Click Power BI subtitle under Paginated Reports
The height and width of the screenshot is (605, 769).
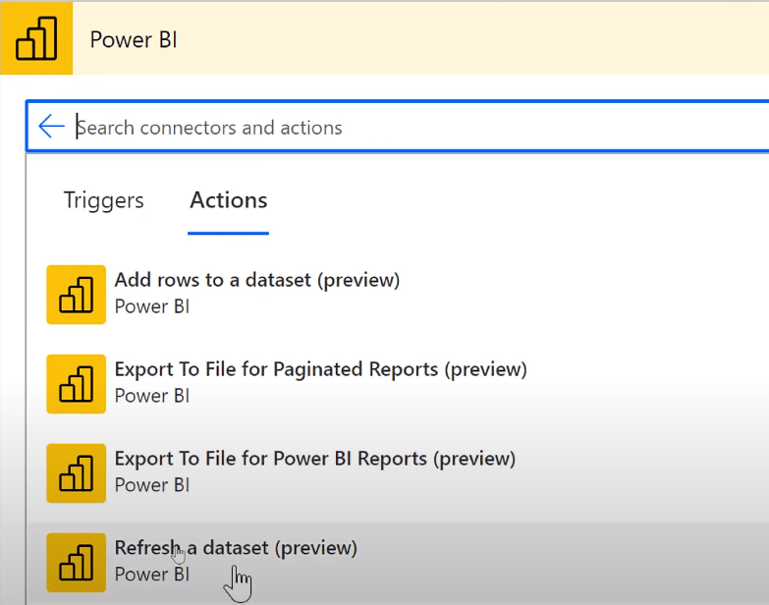(x=152, y=396)
